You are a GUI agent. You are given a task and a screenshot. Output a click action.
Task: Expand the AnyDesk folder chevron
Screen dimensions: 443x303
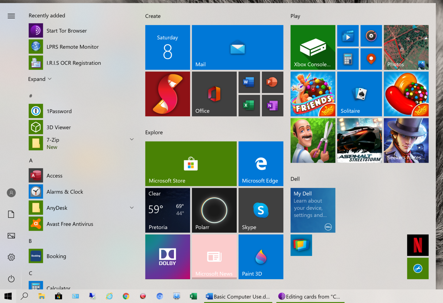click(x=132, y=208)
